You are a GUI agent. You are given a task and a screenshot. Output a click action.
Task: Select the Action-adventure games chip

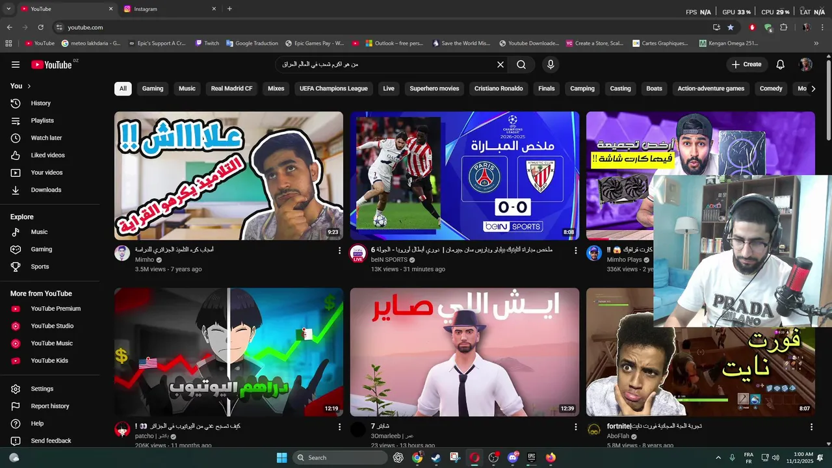pyautogui.click(x=711, y=88)
